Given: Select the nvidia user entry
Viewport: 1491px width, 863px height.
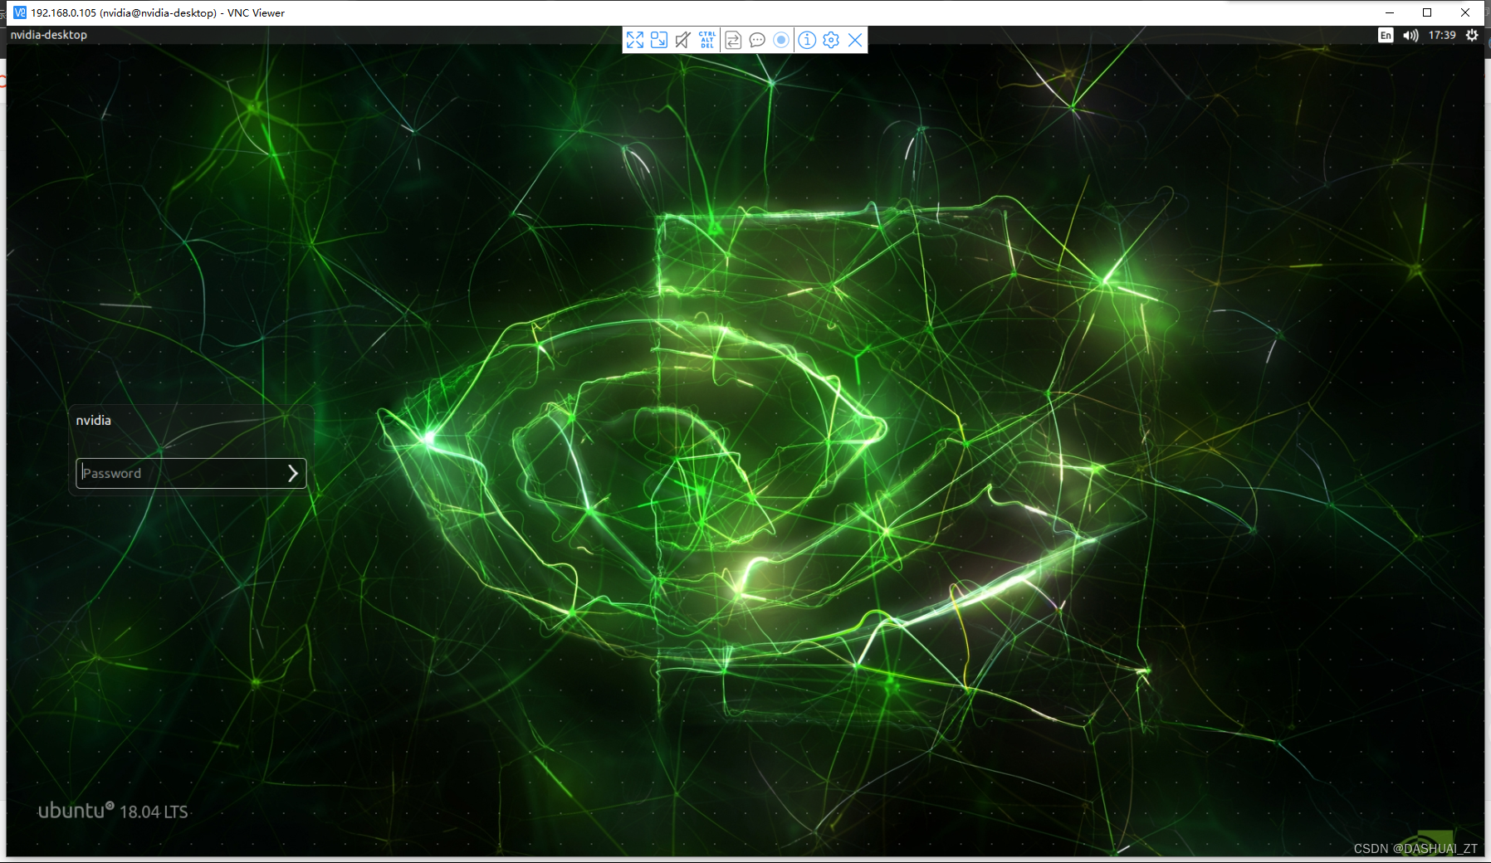Looking at the screenshot, I should coord(94,420).
